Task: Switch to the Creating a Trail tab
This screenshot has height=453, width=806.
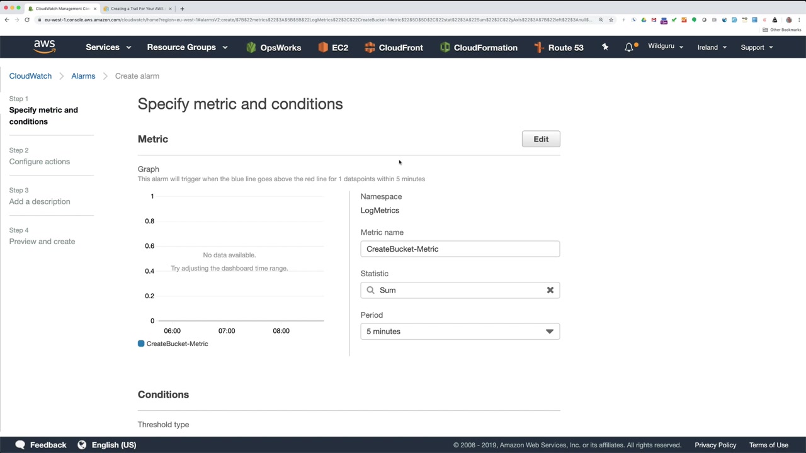Action: pos(137,9)
